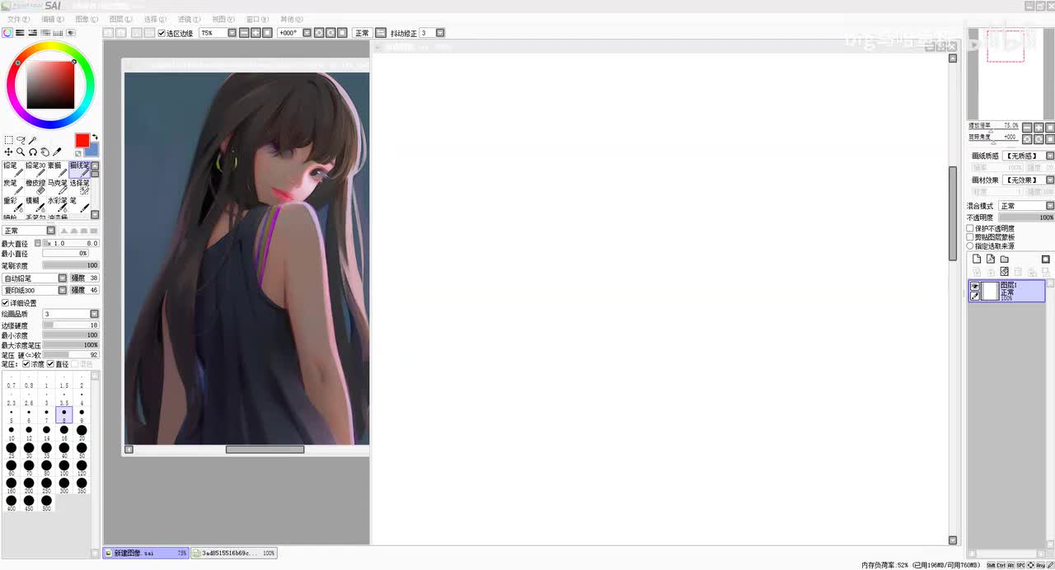Choose the 模糊 blur tool

(35, 204)
